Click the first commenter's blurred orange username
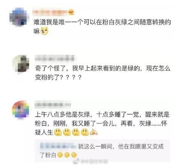 51,12
